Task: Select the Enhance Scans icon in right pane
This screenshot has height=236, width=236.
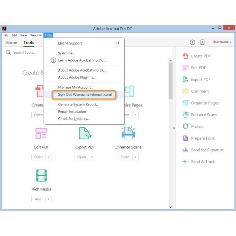Action: (x=185, y=115)
